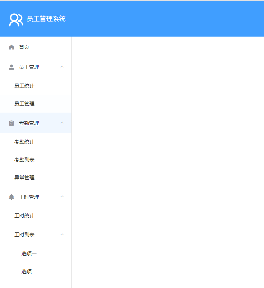Select the 员工管理 parent menu label
Image resolution: width=264 pixels, height=288 pixels.
tap(29, 67)
